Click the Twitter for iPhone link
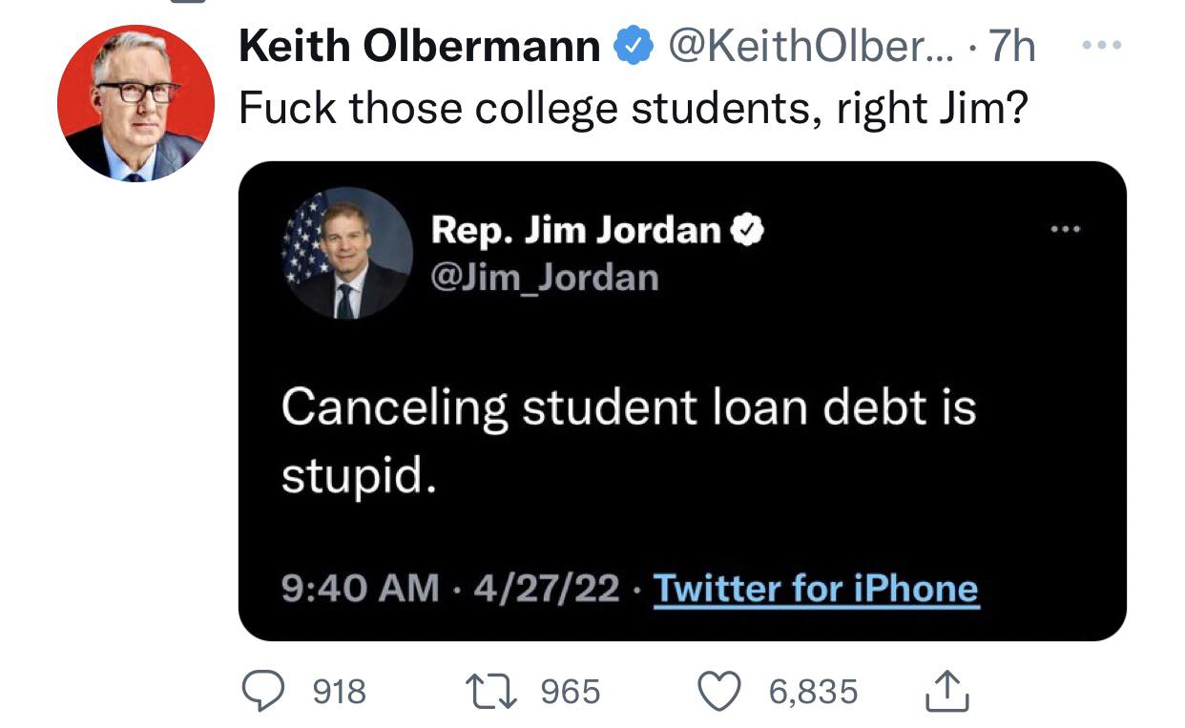Screen dimensions: 1185x728 816,588
